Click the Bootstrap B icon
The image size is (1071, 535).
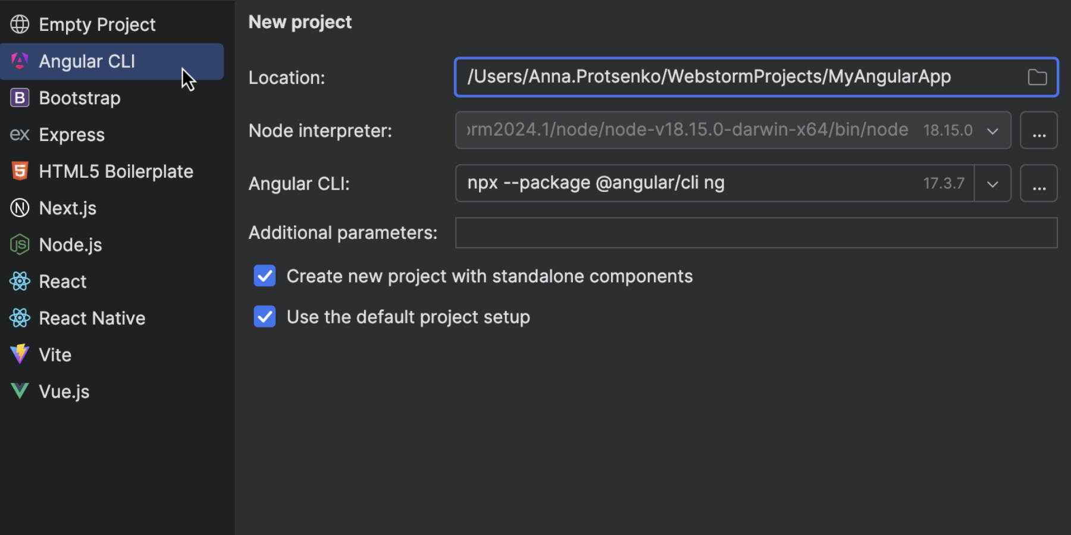point(20,97)
